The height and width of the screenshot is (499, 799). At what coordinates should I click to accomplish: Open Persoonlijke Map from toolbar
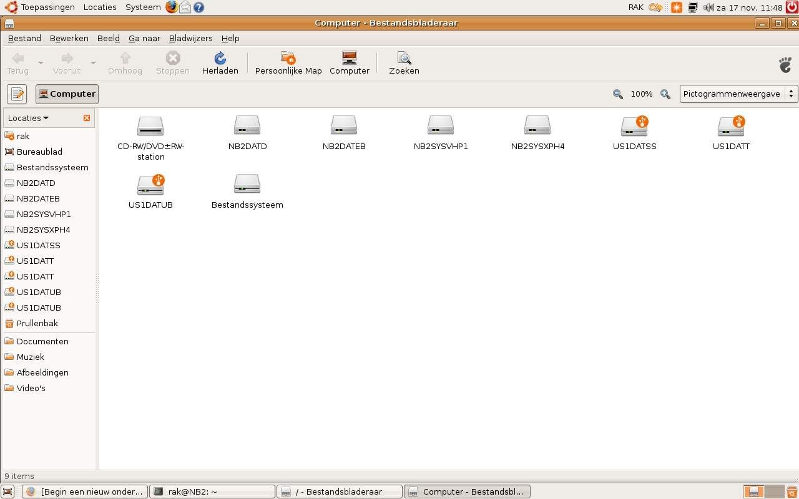(288, 59)
